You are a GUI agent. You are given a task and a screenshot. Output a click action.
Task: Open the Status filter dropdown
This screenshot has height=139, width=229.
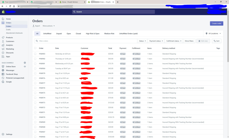coord(142,41)
